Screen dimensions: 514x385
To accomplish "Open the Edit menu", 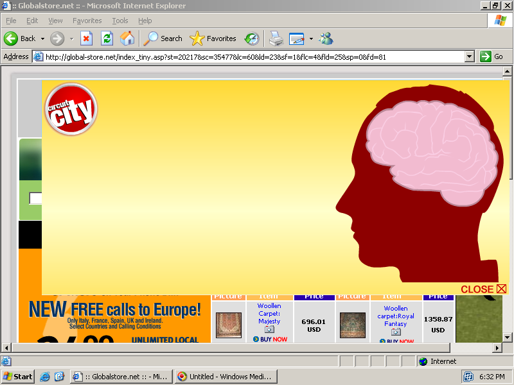I will pos(32,21).
